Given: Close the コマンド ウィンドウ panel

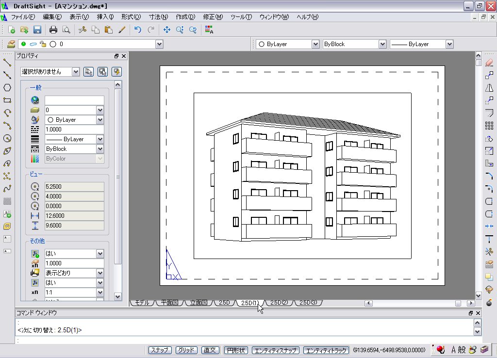Looking at the screenshot, I should click(x=478, y=313).
